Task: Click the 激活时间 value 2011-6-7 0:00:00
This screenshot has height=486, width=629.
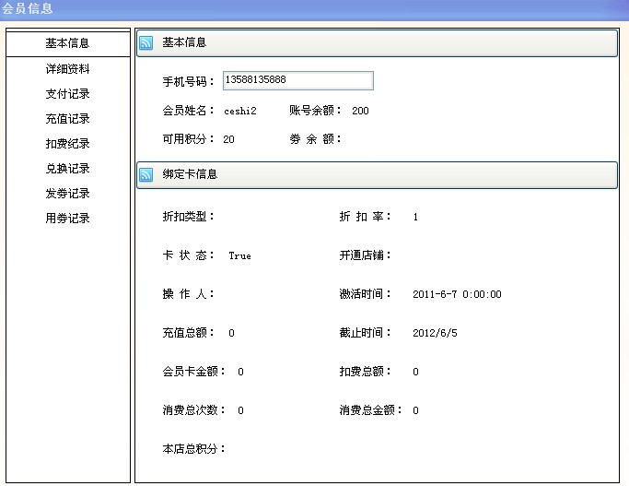Action: tap(457, 295)
